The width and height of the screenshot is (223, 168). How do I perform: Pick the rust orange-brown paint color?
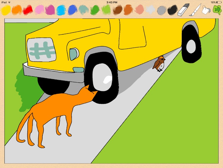pyautogui.click(x=128, y=10)
